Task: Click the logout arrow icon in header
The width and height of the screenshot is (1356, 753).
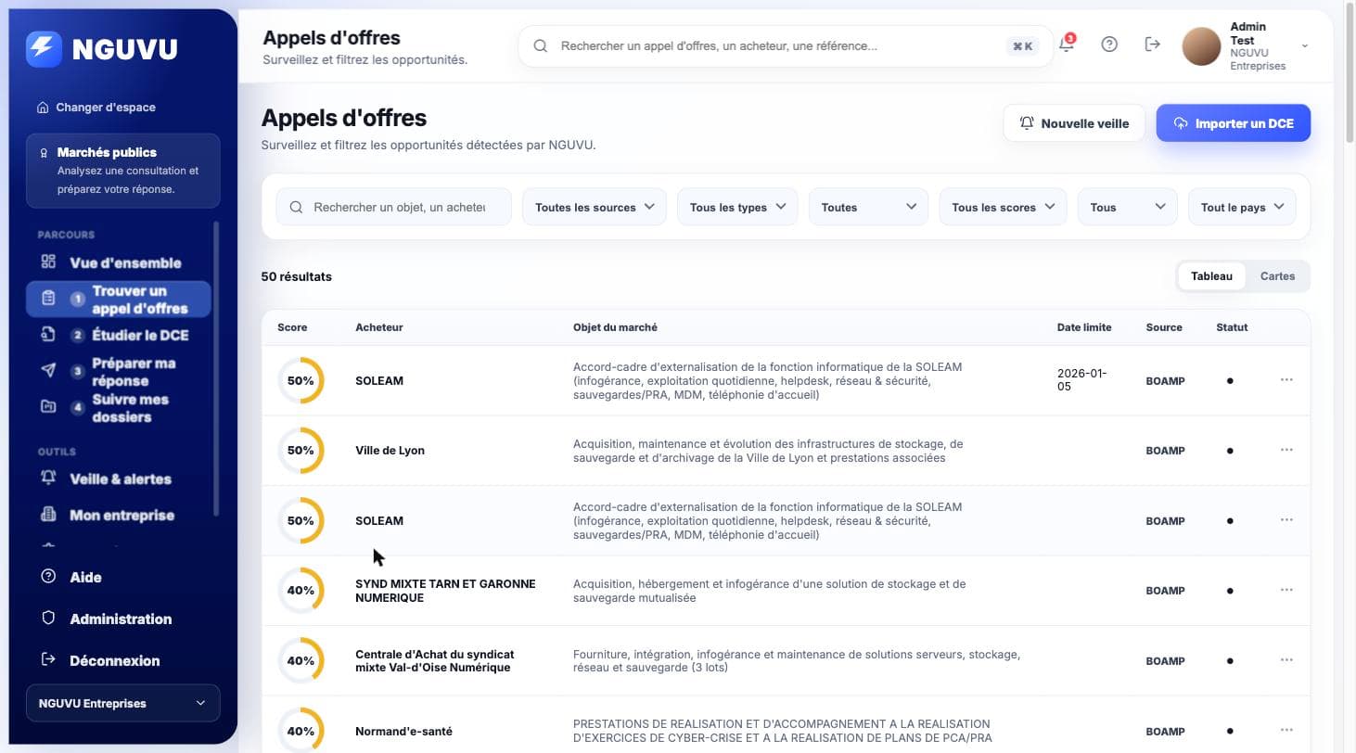Action: [x=1152, y=45]
